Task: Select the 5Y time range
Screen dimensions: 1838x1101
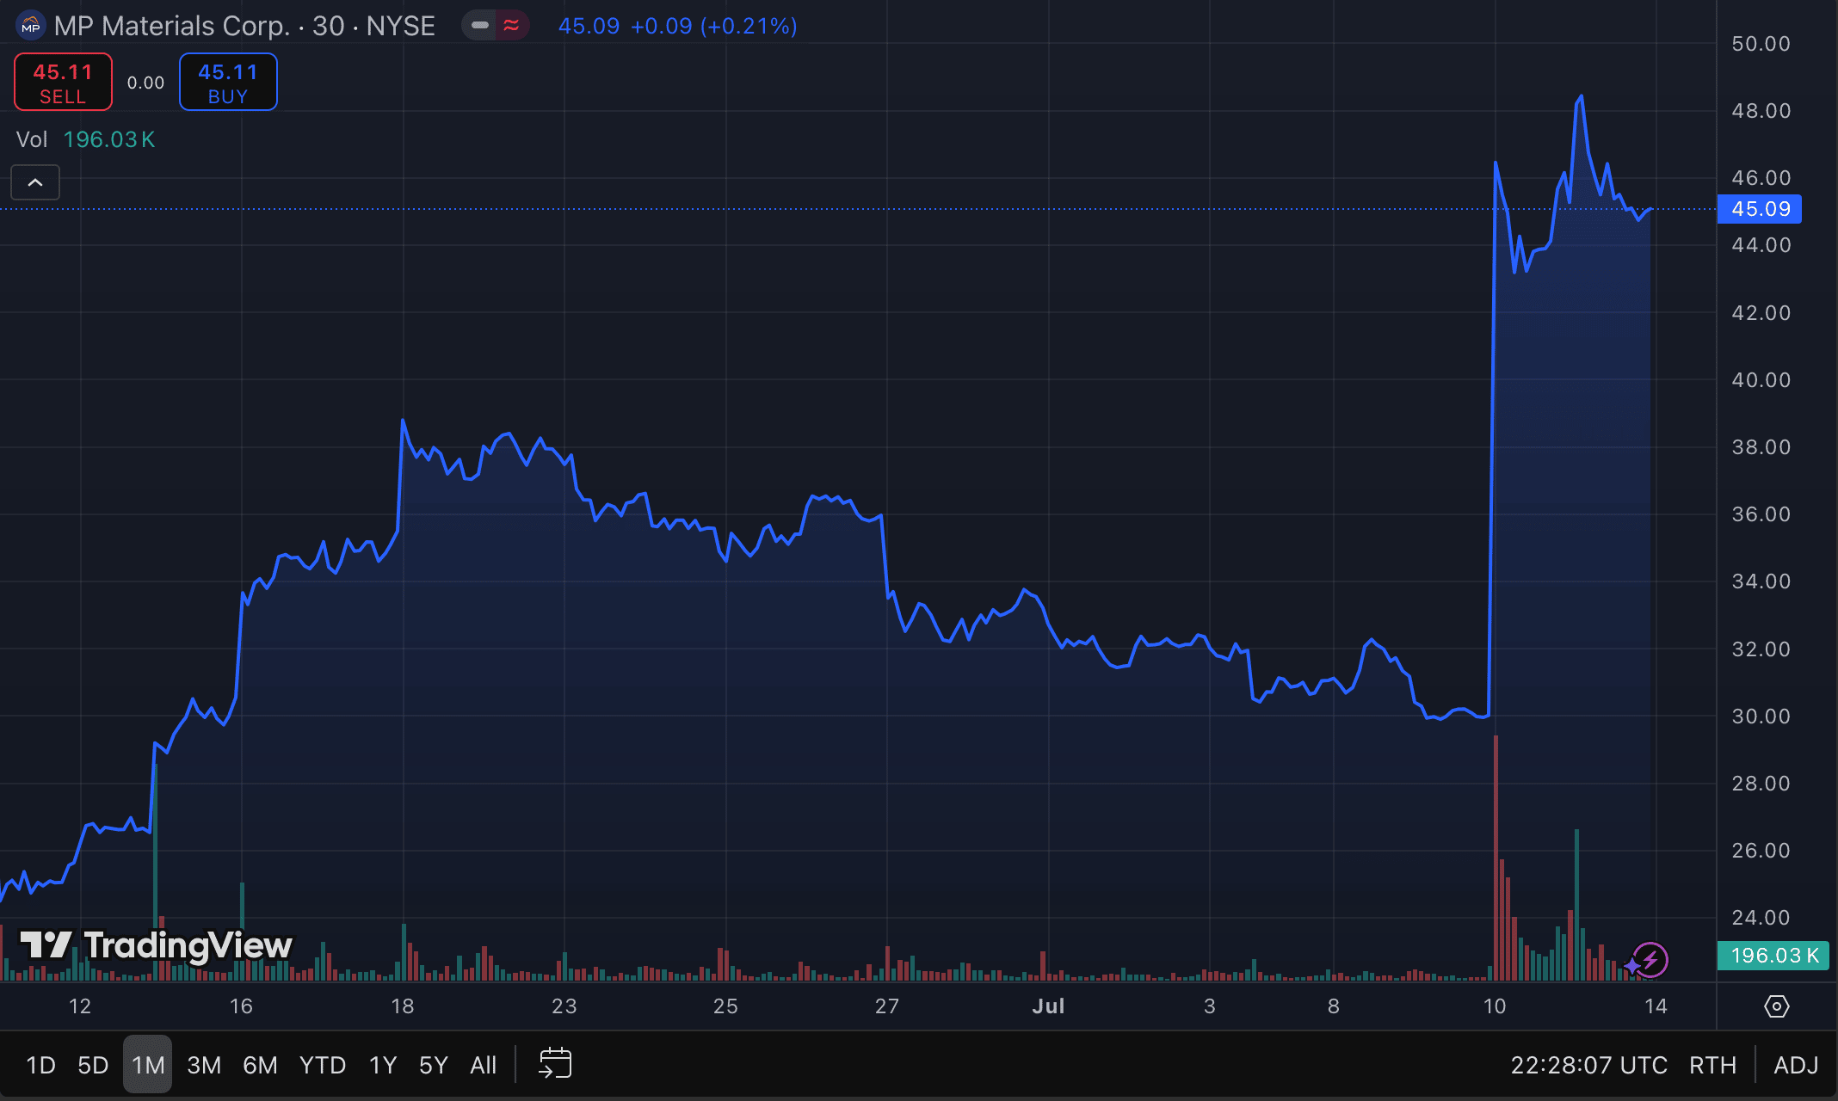Action: (434, 1065)
